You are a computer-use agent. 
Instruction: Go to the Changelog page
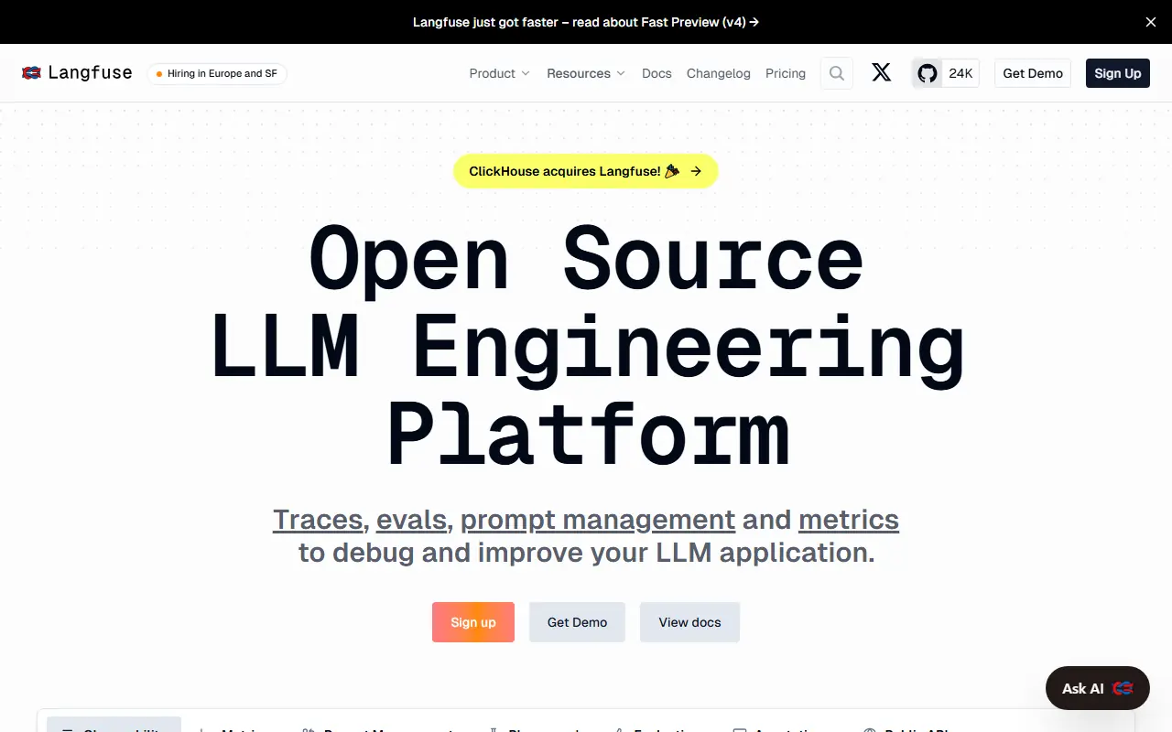pyautogui.click(x=718, y=72)
